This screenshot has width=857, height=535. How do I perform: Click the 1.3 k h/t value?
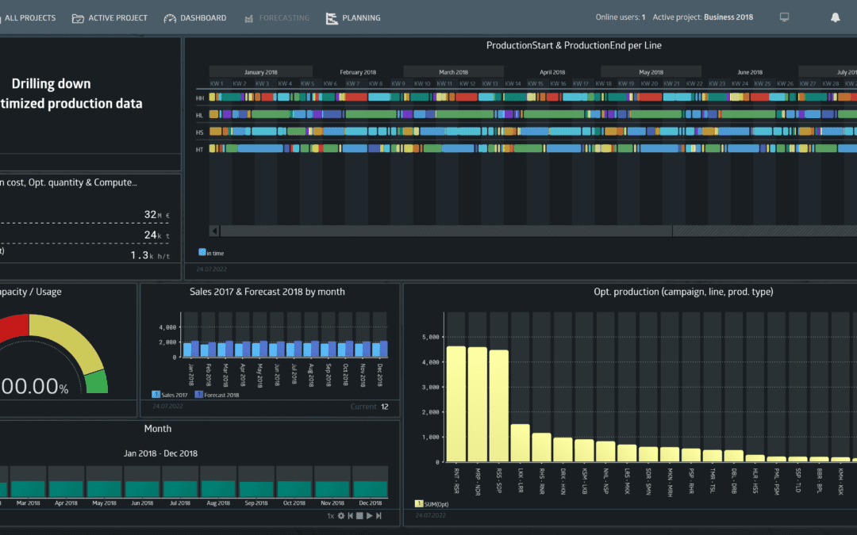[150, 255]
